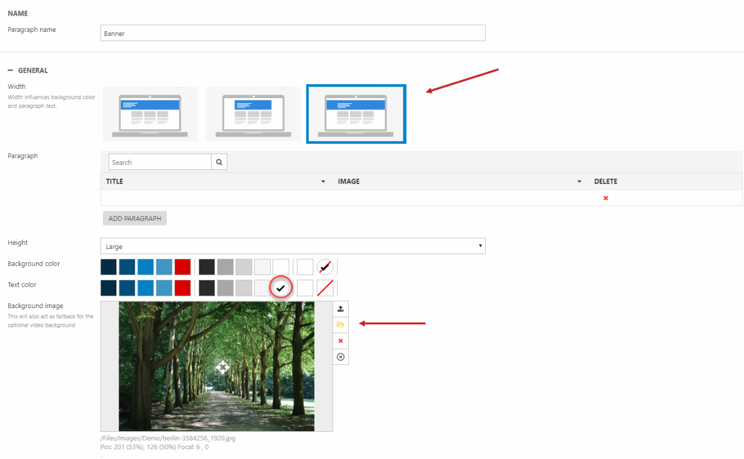Viewport: 744px width, 459px height.
Task: Open the IMAGE column dropdown arrow
Action: tap(579, 182)
